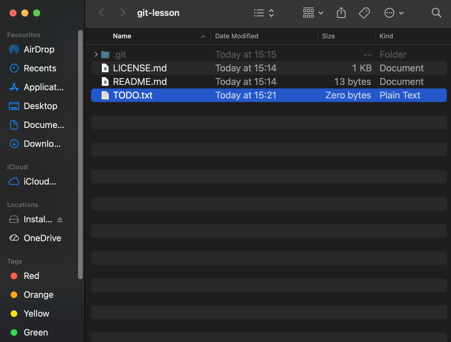Select the README.md file
451x342 pixels.
(x=140, y=82)
